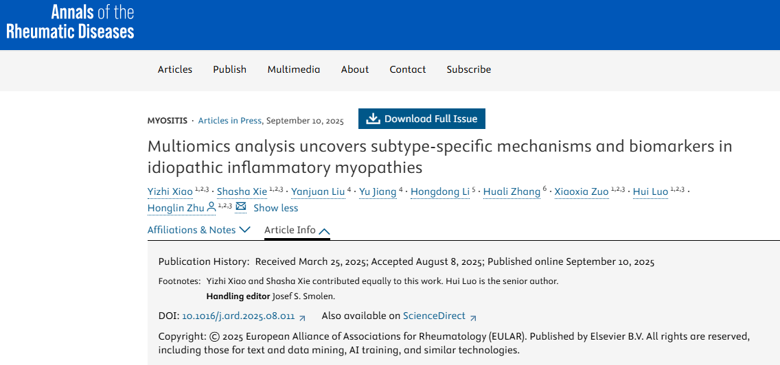Click author name Hui Luo
This screenshot has height=365, width=780.
point(650,192)
